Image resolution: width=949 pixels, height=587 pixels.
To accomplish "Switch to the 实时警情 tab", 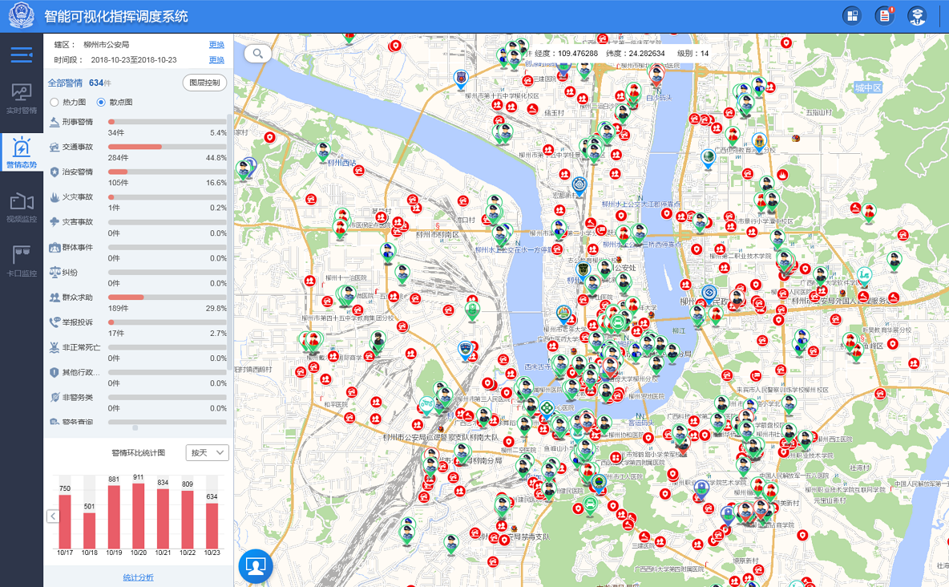I will (x=22, y=99).
